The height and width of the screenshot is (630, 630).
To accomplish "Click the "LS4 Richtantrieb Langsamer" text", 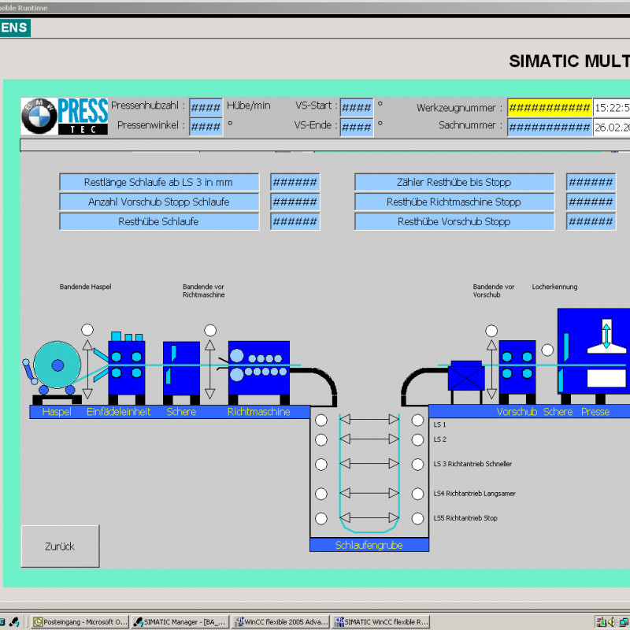I will click(475, 494).
